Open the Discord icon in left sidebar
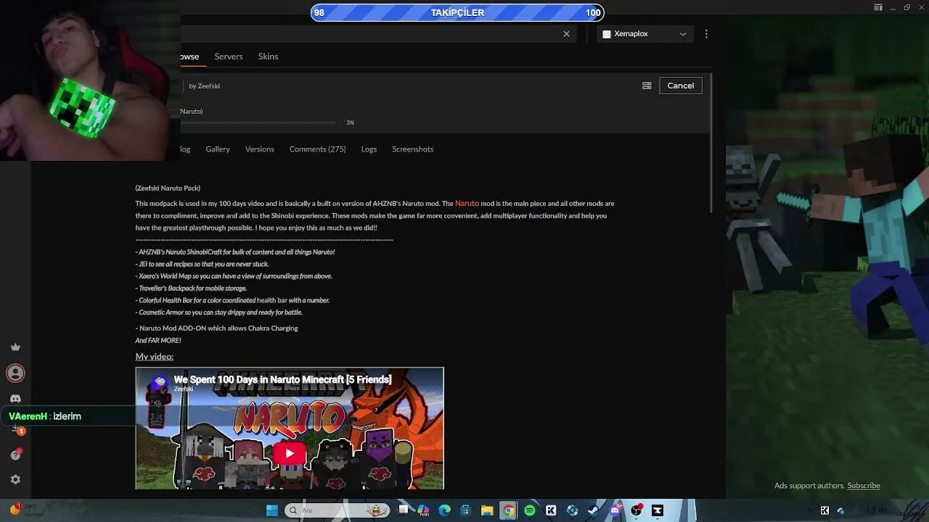 pos(15,399)
